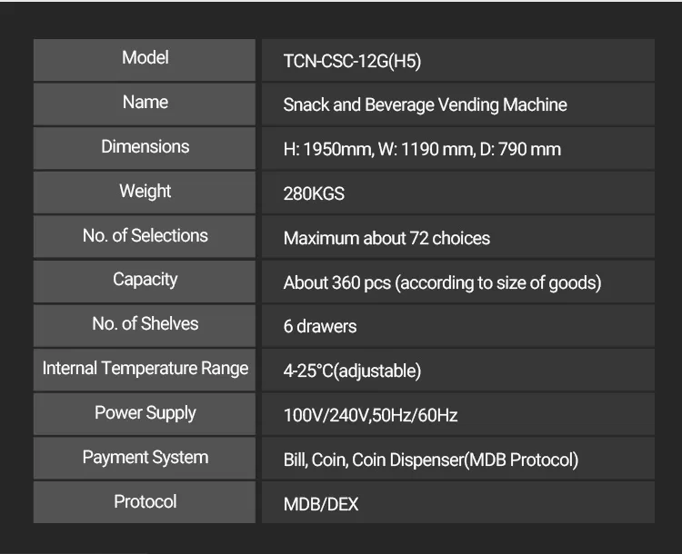Select the 280KGS weight value
The height and width of the screenshot is (554, 682).
pyautogui.click(x=314, y=194)
